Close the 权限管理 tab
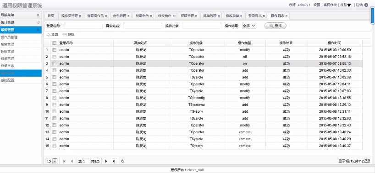The width and height of the screenshot is (375, 173). (x=196, y=16)
